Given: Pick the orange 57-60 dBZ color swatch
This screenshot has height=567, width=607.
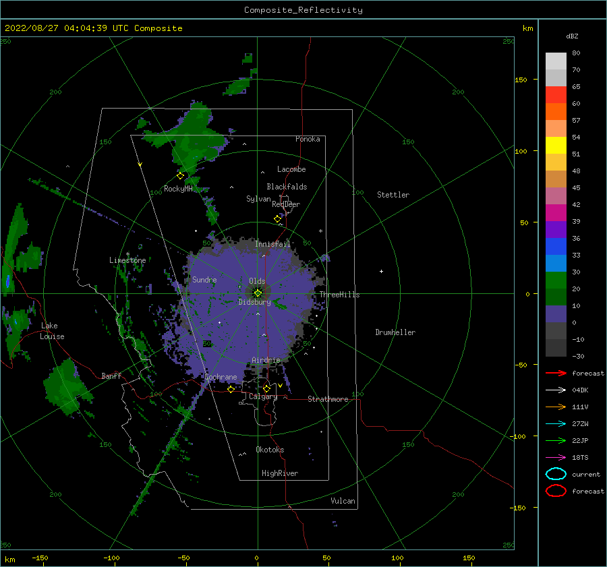Looking at the screenshot, I should tap(556, 112).
